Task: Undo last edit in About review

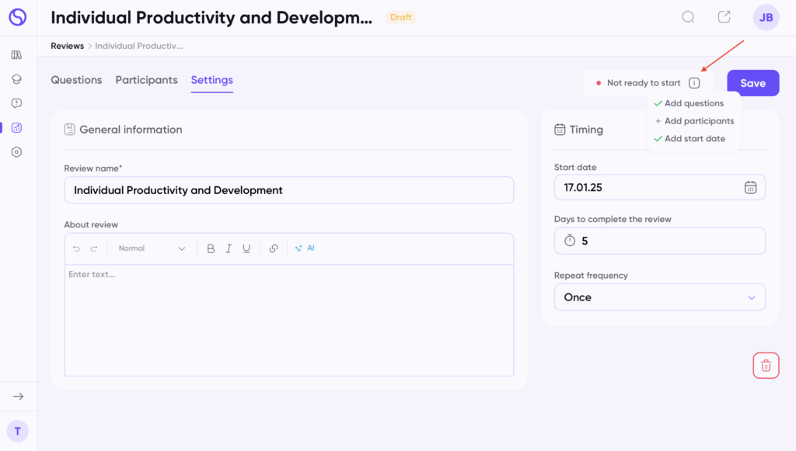Action: 76,248
